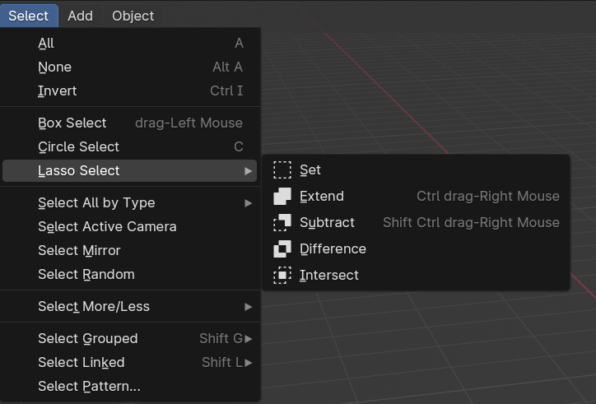Choose None to deselect everything
Image resolution: width=596 pixels, height=404 pixels.
[54, 67]
